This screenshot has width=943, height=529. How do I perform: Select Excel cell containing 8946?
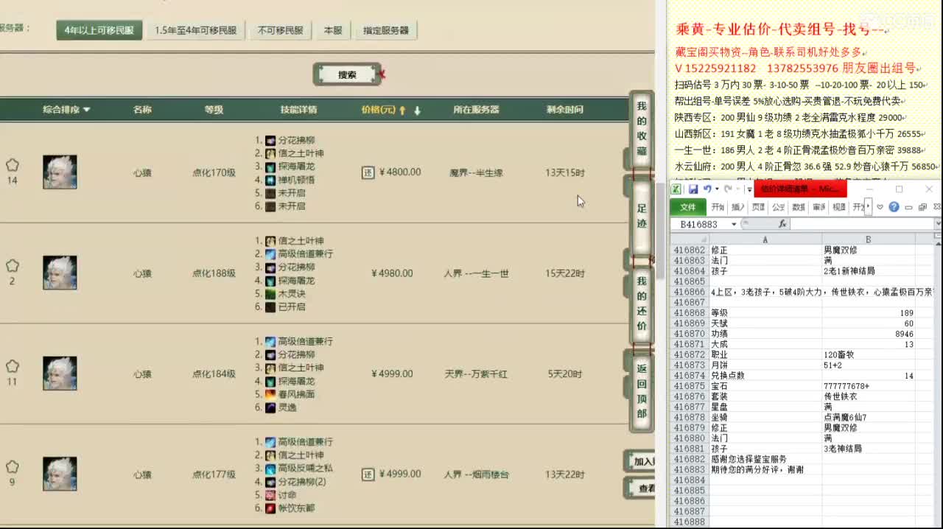pos(869,334)
